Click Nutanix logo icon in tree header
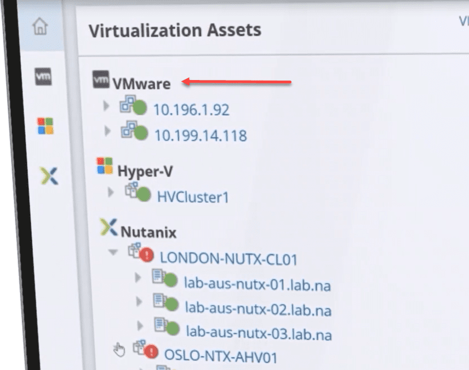The width and height of the screenshot is (469, 370). tap(109, 227)
